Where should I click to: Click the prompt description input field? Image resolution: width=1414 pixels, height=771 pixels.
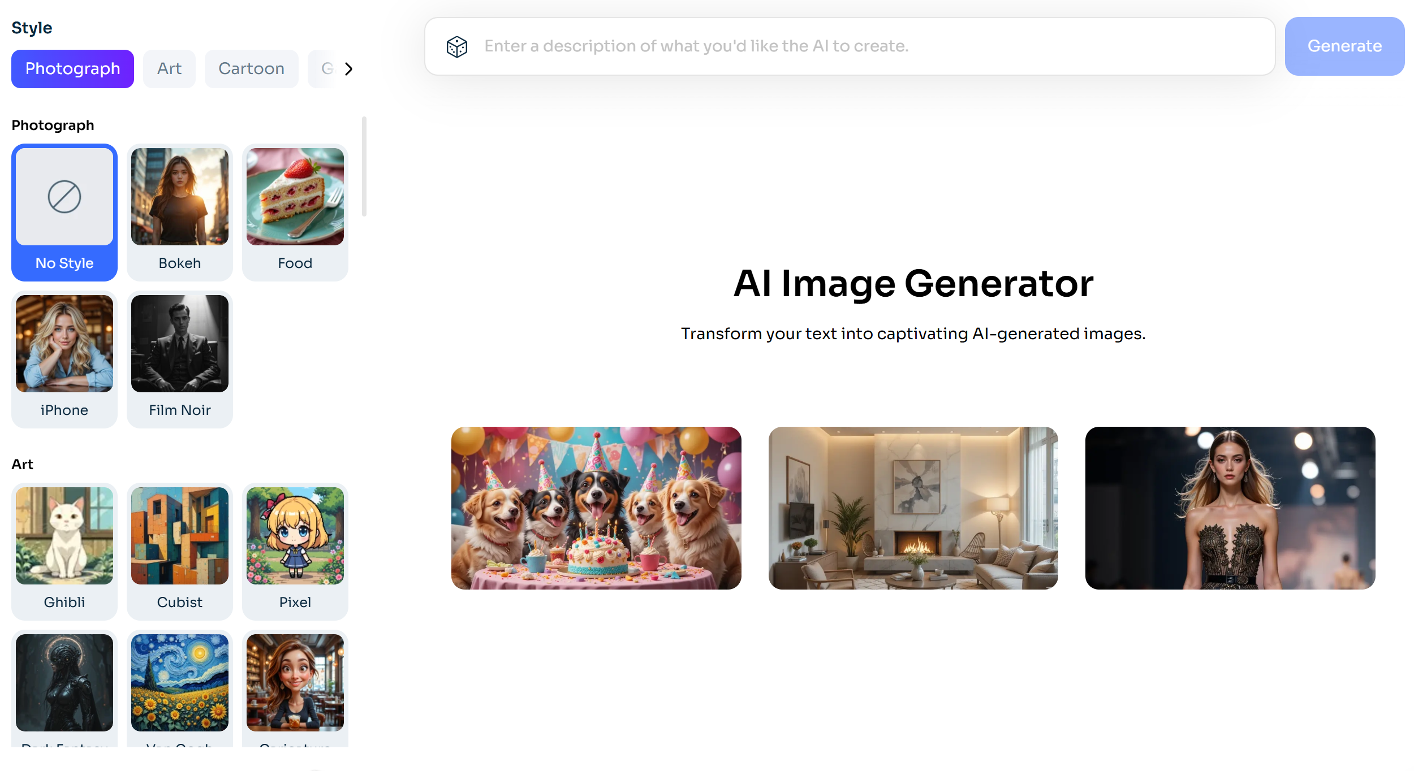click(848, 46)
